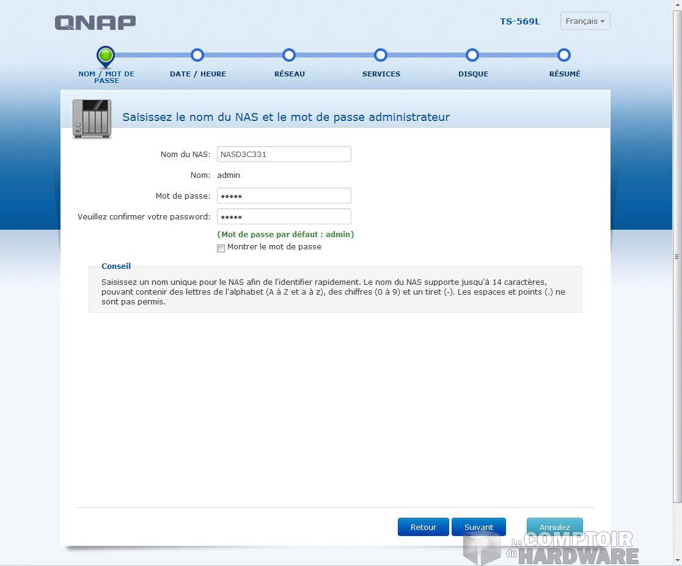Click the Annulez button
The width and height of the screenshot is (682, 566).
[554, 527]
